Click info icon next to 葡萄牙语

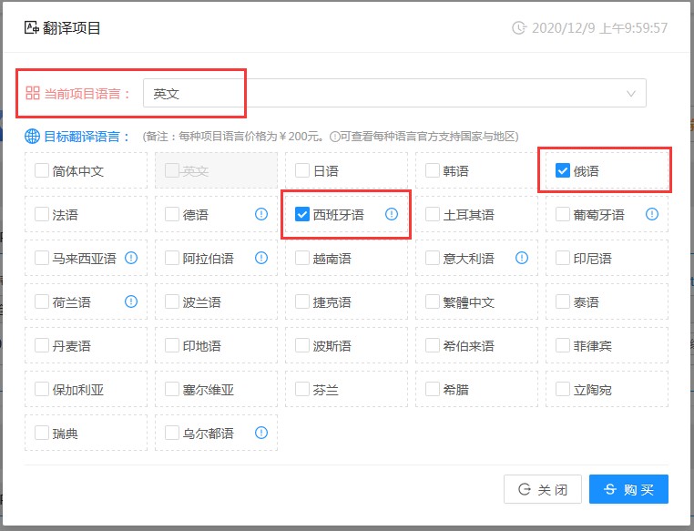[x=652, y=215]
